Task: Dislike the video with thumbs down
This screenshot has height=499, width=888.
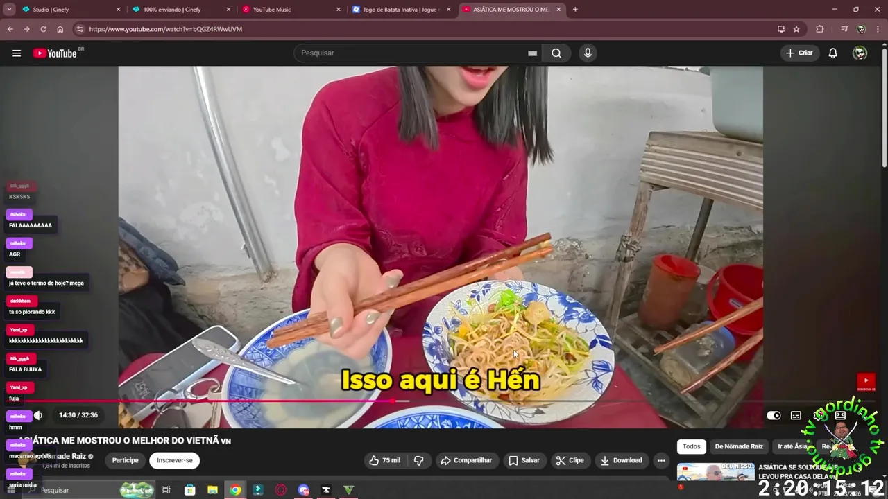Action: (419, 460)
